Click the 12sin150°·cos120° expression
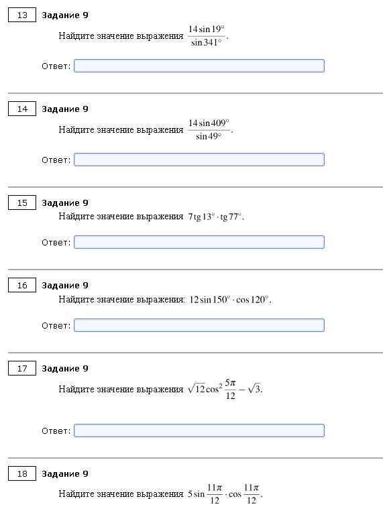Screen dimensions: 383x515 229,300
